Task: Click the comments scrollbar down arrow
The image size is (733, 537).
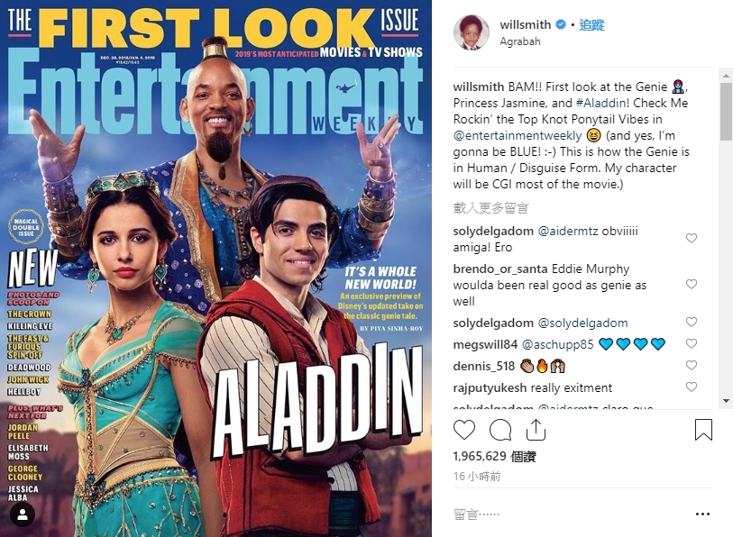Action: coord(726,401)
